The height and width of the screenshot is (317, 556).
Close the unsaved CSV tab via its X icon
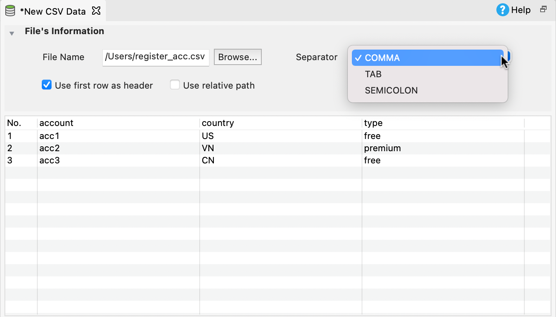click(x=96, y=11)
